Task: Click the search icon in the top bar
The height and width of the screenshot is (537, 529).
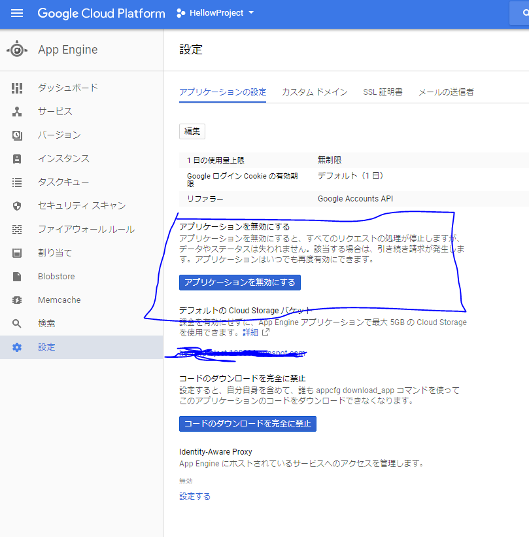Action: [525, 13]
